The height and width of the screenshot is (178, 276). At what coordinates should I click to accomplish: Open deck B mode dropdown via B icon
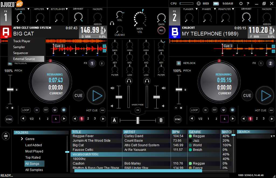coord(175,32)
